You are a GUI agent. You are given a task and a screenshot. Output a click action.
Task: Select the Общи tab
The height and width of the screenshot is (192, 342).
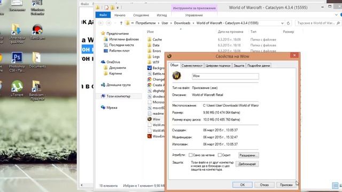(174, 65)
